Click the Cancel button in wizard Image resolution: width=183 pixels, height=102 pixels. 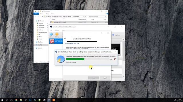coord(105,78)
